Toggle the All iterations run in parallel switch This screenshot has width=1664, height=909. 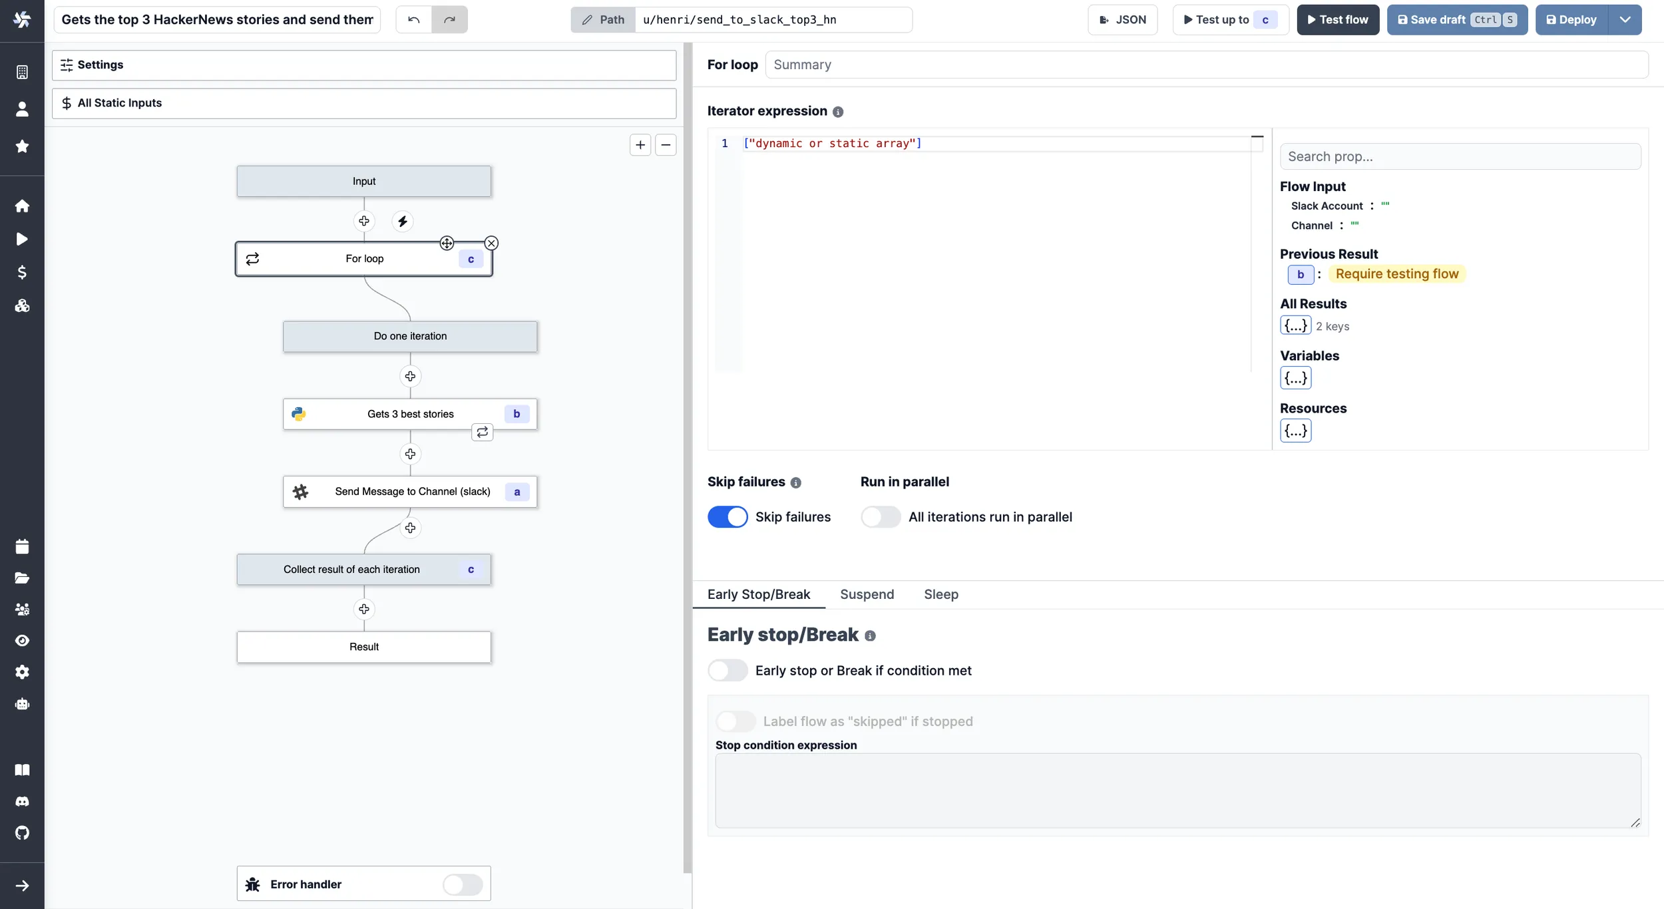879,516
